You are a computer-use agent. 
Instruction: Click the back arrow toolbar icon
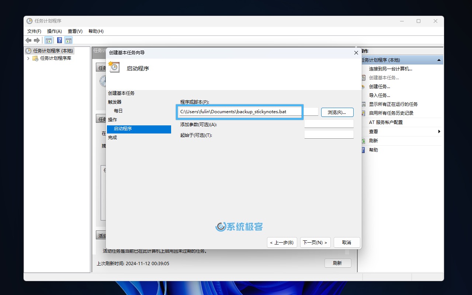coord(28,40)
